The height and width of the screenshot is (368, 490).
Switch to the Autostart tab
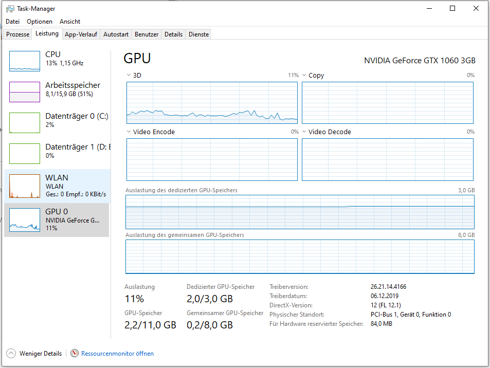(116, 34)
